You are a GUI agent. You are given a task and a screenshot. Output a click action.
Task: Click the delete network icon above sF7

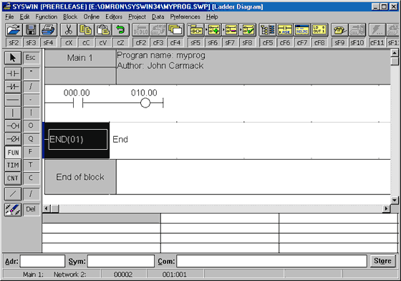[231, 30]
